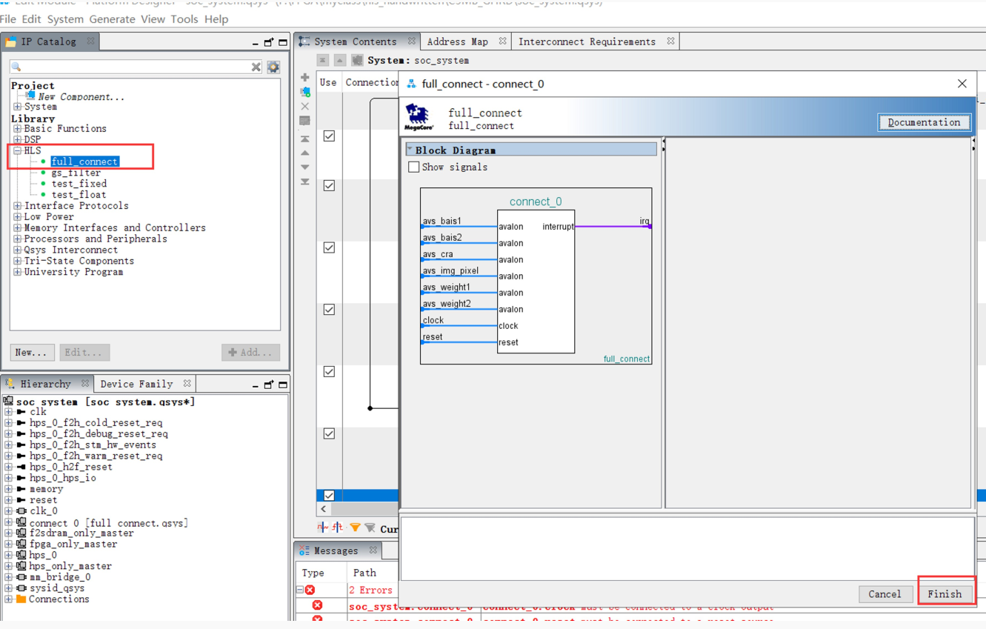
Task: Click the edit parameters icon in System Contents sidebar
Action: tap(304, 121)
